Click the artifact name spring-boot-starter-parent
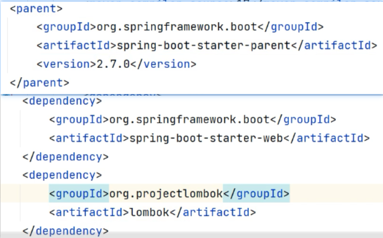 point(204,46)
